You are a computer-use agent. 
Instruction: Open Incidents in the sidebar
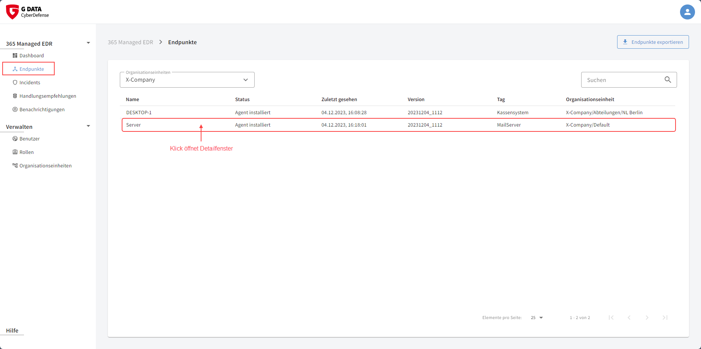(x=30, y=82)
